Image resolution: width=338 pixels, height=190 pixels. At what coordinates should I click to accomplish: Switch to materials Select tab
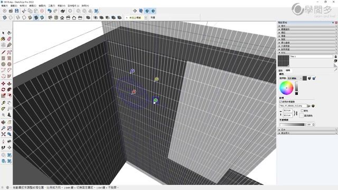(280, 70)
